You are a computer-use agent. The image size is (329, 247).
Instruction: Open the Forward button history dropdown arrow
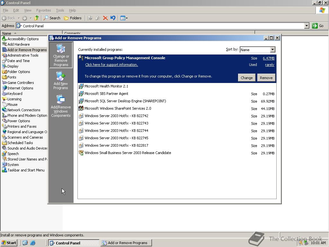[x=31, y=18]
